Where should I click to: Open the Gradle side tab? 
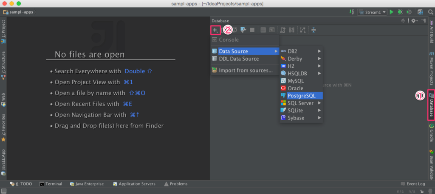pos(432,133)
